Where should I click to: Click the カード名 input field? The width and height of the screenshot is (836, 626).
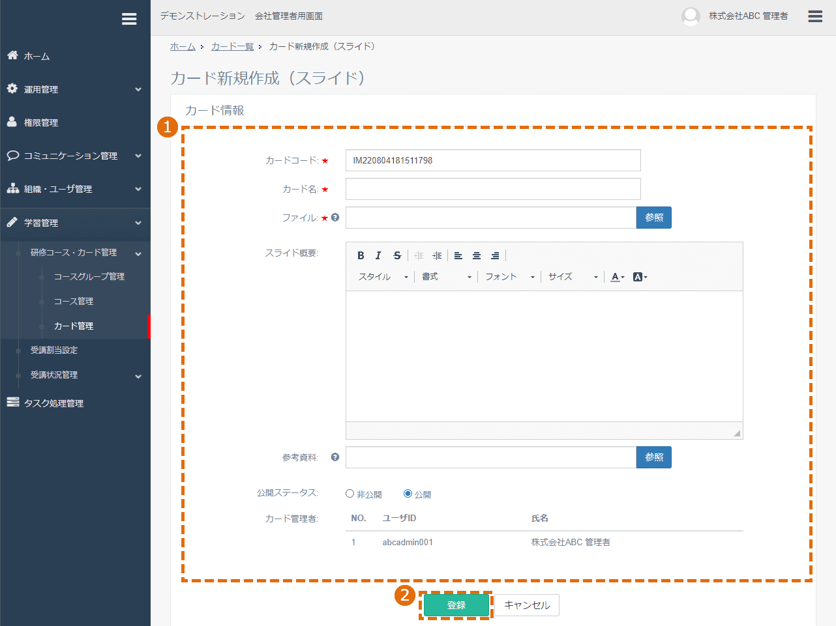click(x=493, y=189)
